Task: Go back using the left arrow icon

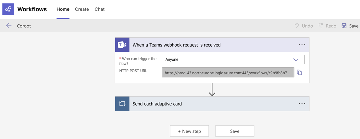Action: (9, 26)
